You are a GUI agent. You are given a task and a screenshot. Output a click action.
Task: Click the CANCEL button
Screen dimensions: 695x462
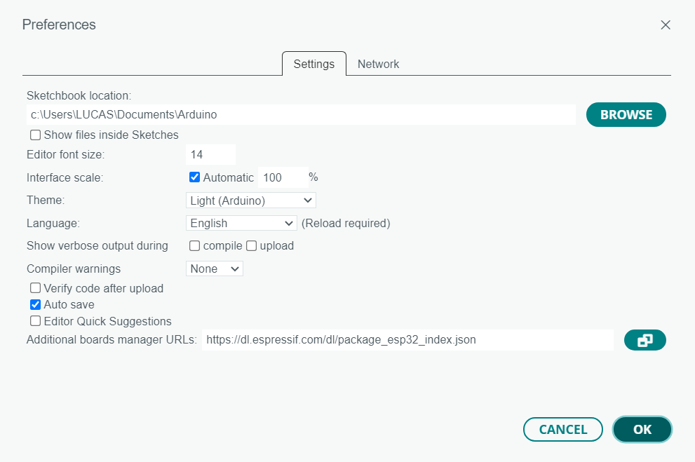[563, 429]
